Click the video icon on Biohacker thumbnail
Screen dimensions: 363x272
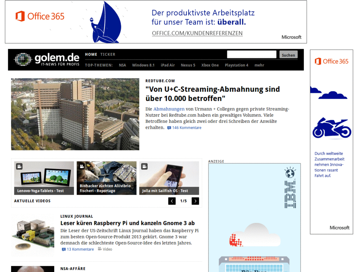(82, 166)
